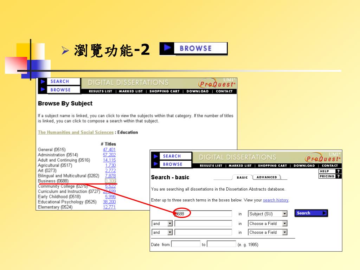The image size is (360, 270).
Task: Click 'Early Childhood (0518)' subject text
Action: 59,197
